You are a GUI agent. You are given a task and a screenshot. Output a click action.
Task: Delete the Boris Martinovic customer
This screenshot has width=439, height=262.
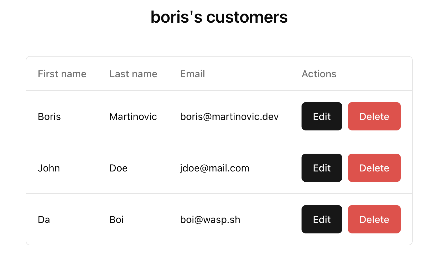coord(374,116)
